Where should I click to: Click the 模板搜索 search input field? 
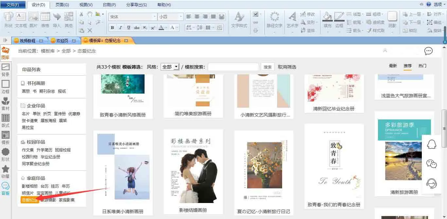coord(233,67)
